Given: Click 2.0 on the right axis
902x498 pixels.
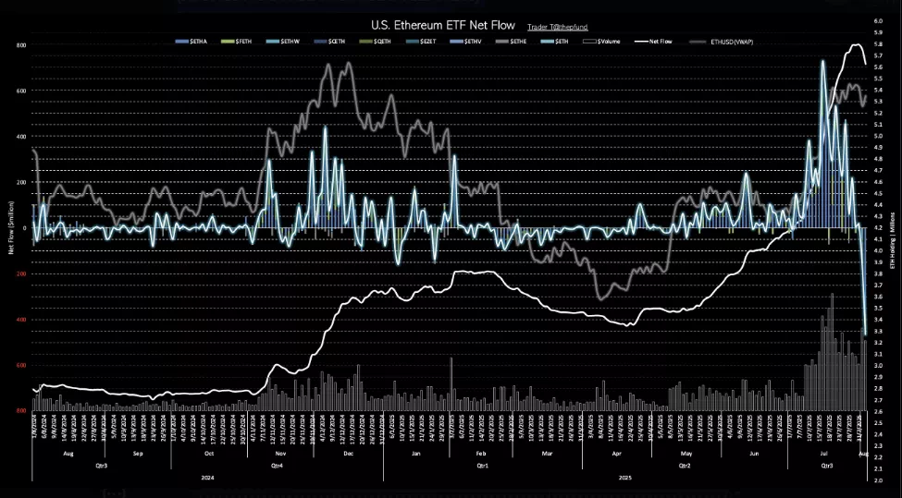Looking at the screenshot, I should (879, 480).
